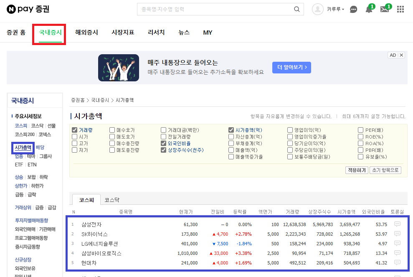Open the 현대차 stock link

click(89, 263)
